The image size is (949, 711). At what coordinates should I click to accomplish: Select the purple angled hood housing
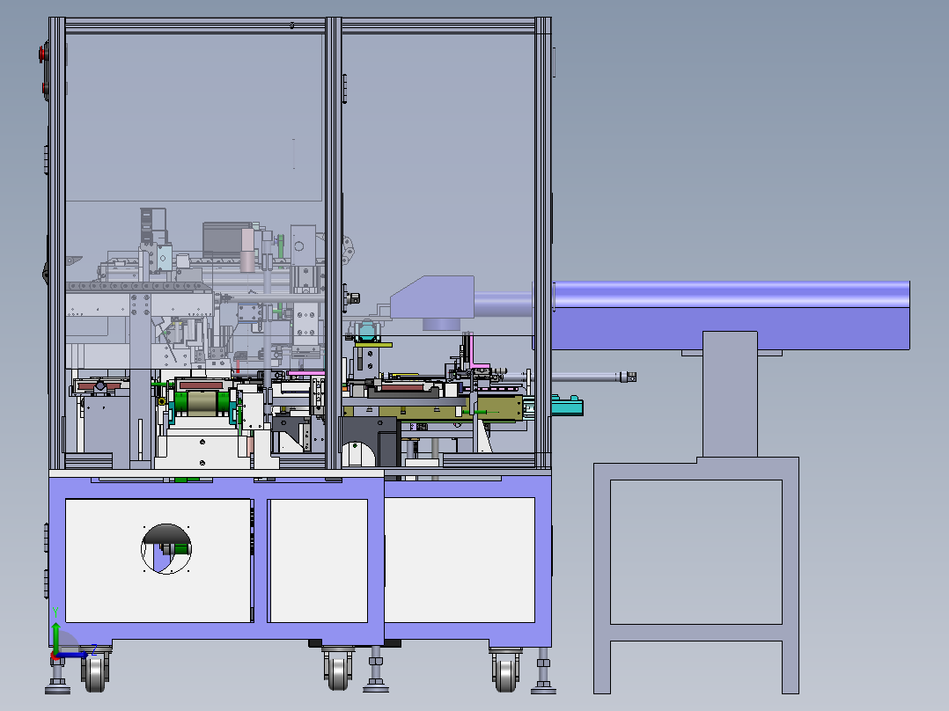click(x=432, y=297)
